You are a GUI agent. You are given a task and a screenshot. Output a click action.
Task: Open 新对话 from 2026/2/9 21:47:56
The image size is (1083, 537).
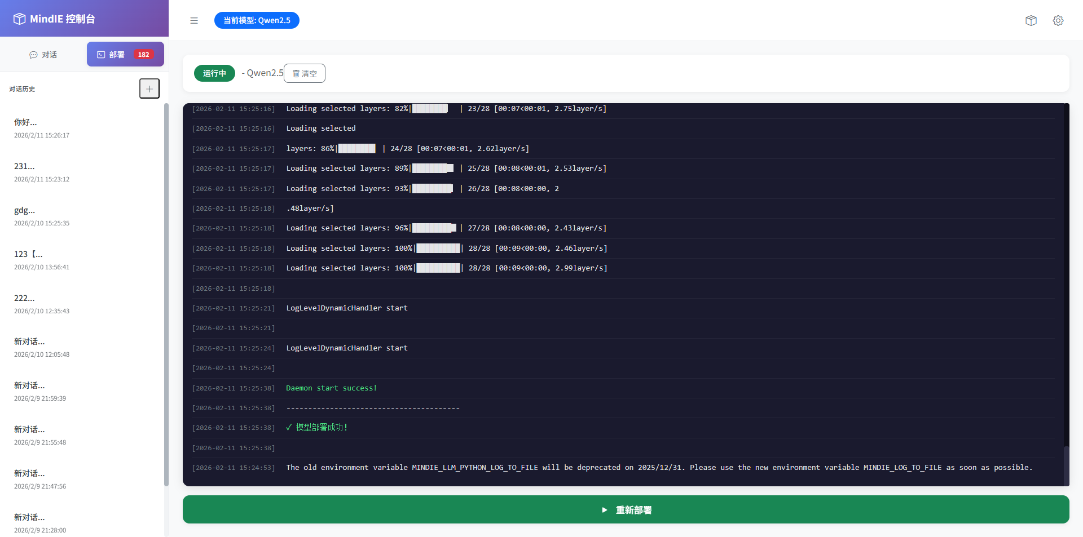pos(82,479)
